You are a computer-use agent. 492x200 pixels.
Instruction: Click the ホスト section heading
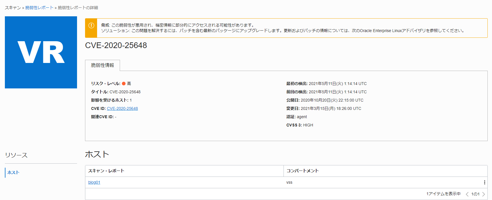coord(97,155)
